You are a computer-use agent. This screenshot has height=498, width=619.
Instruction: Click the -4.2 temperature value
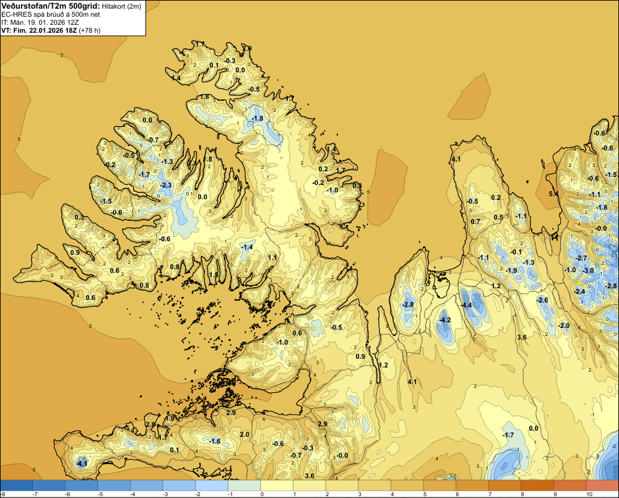445,320
